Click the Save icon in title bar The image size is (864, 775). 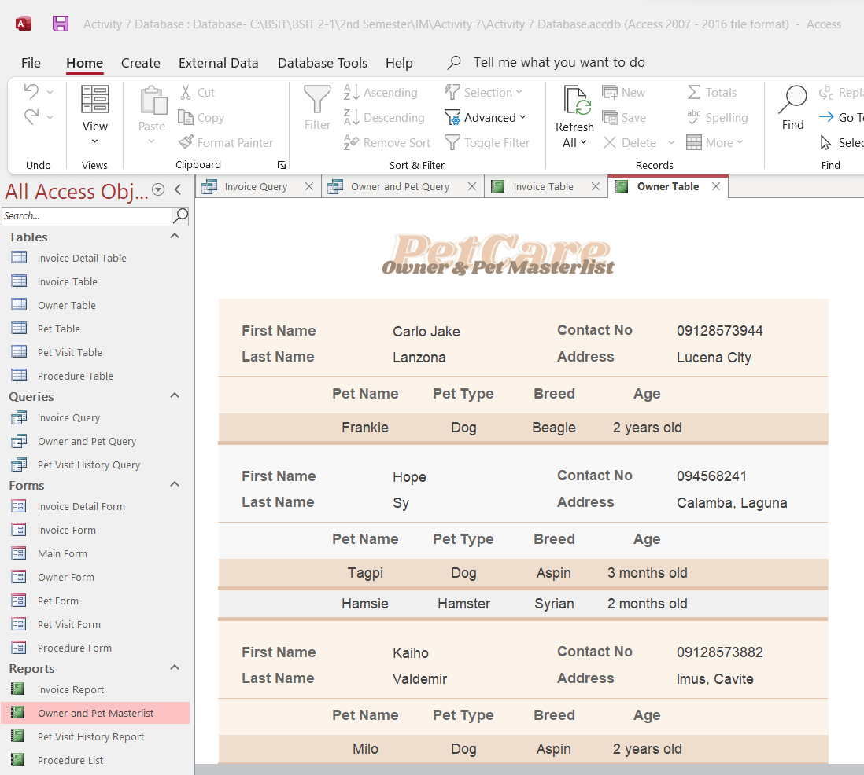(61, 24)
